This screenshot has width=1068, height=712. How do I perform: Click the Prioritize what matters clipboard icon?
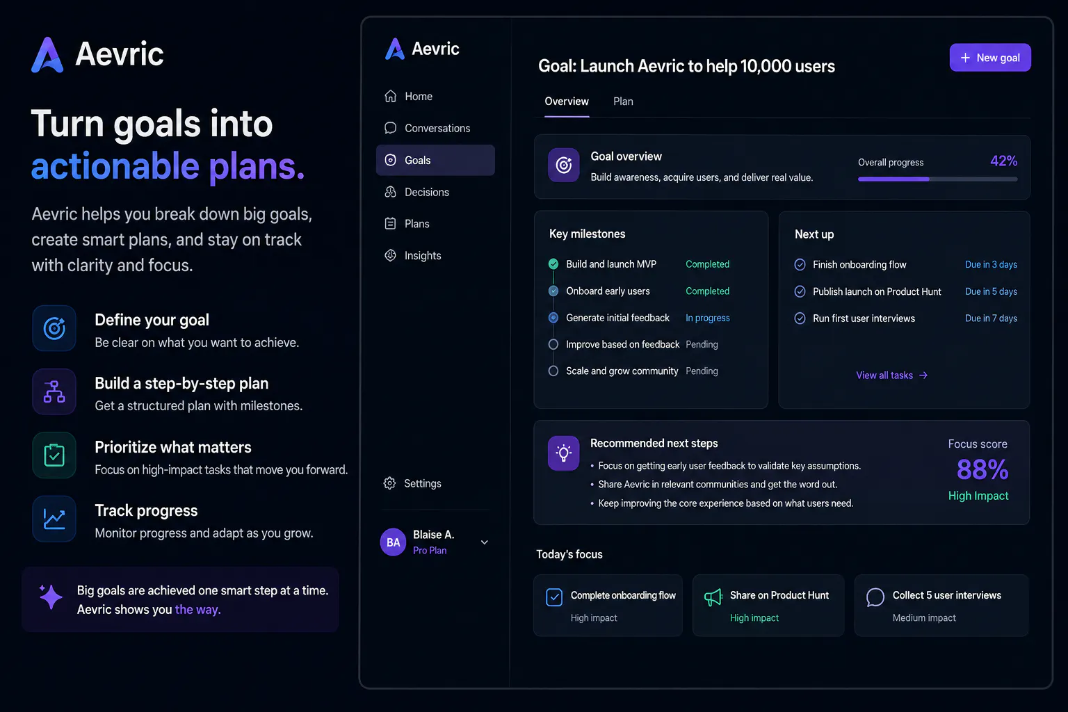pos(54,455)
